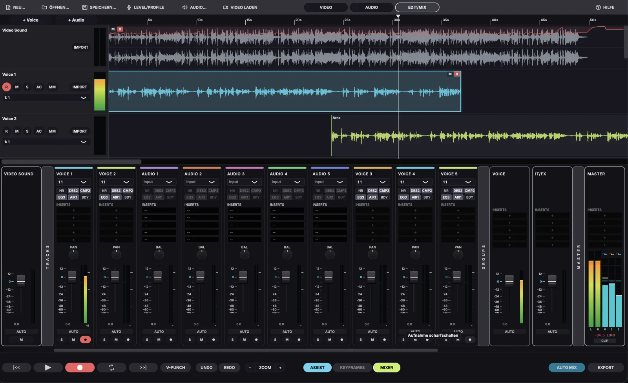Toggle the ASSIST panel tab
The height and width of the screenshot is (383, 628).
click(x=318, y=368)
